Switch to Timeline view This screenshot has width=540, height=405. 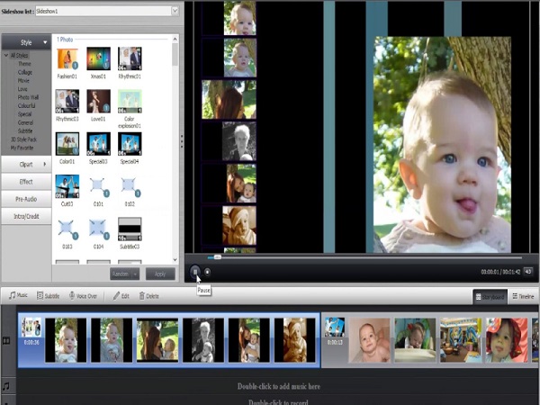(x=523, y=296)
